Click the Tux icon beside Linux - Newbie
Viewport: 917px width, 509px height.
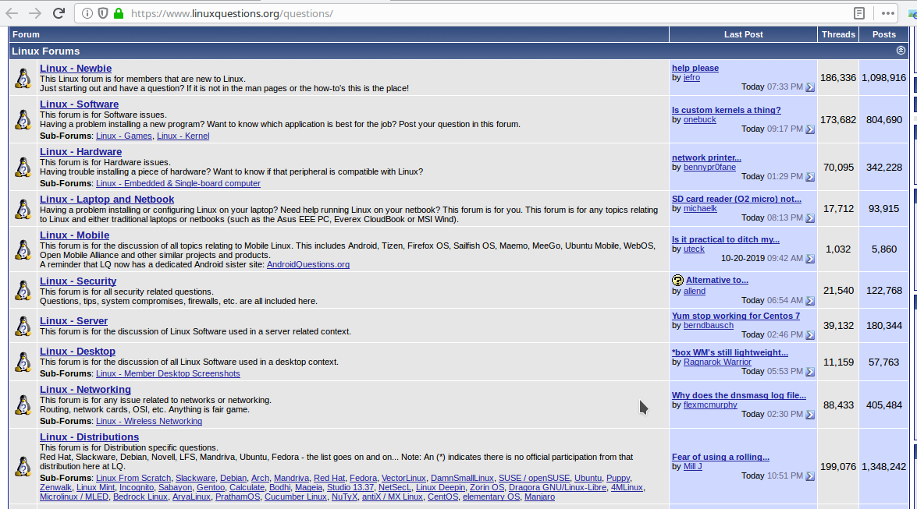pyautogui.click(x=23, y=78)
